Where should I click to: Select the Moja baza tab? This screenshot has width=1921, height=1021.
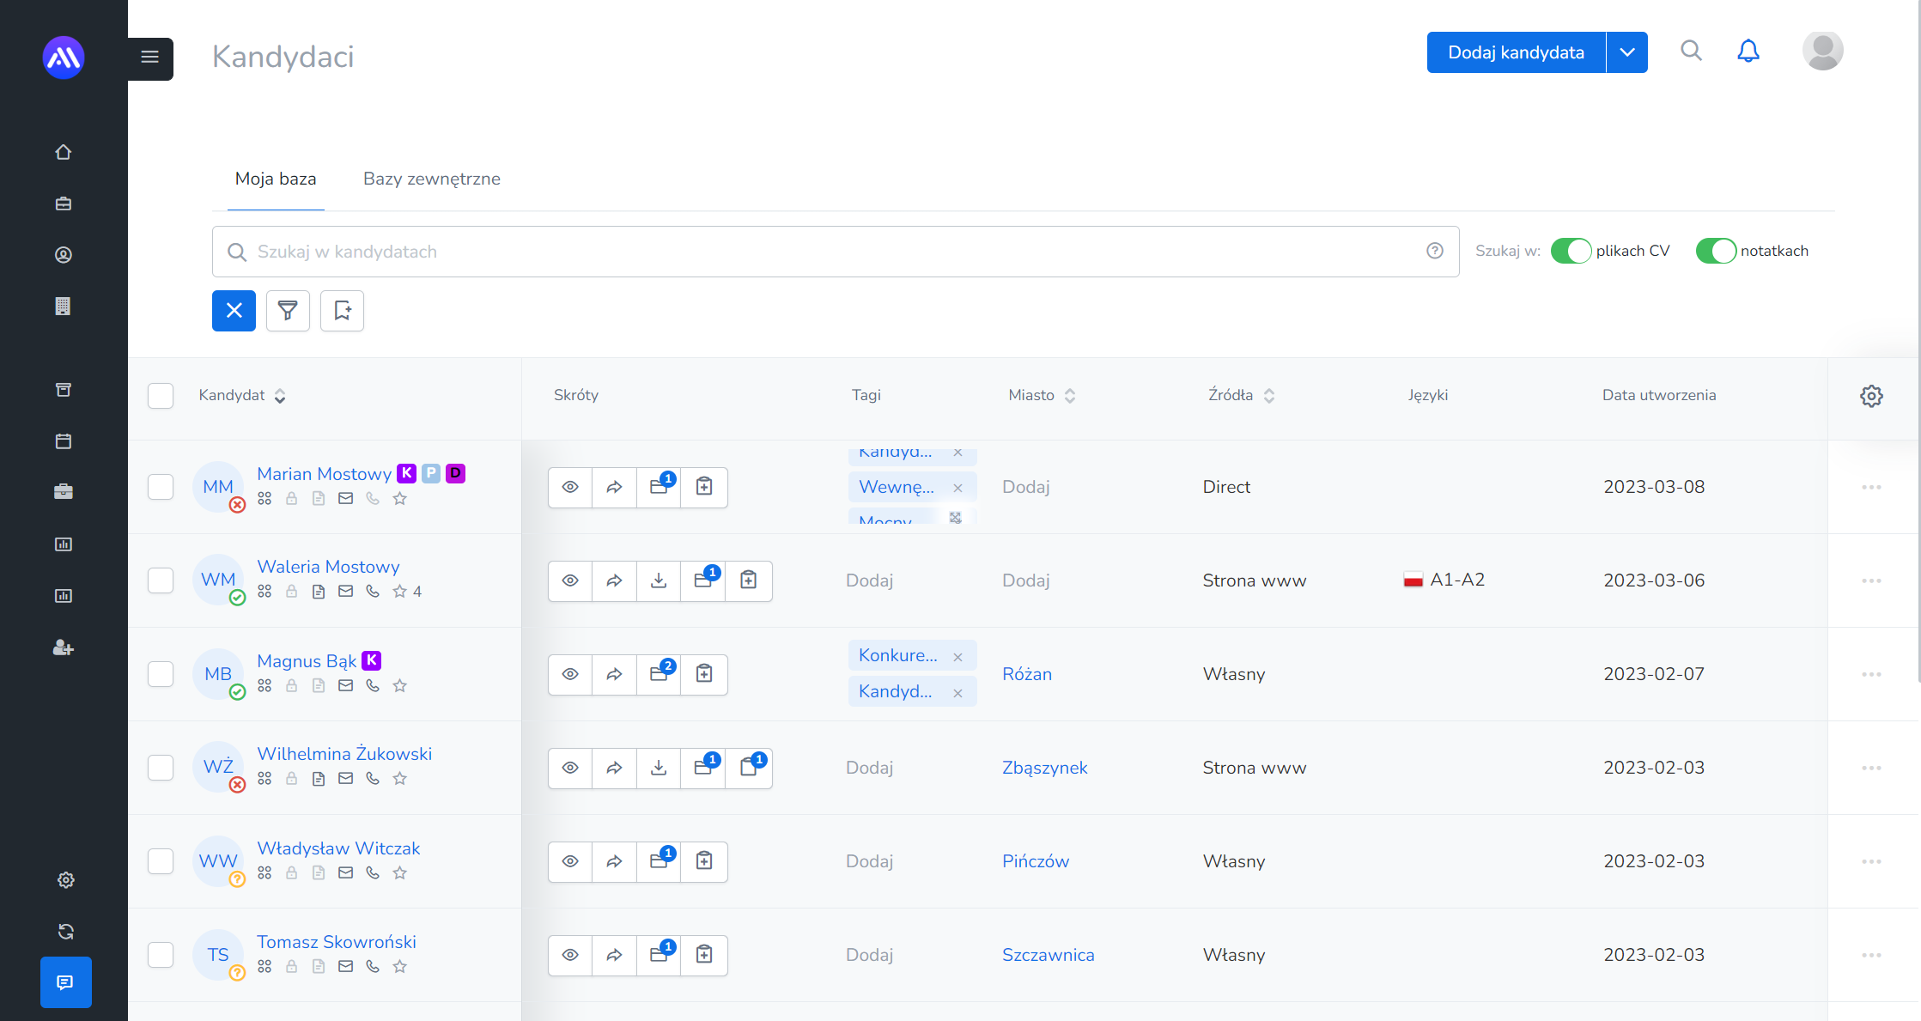point(276,179)
